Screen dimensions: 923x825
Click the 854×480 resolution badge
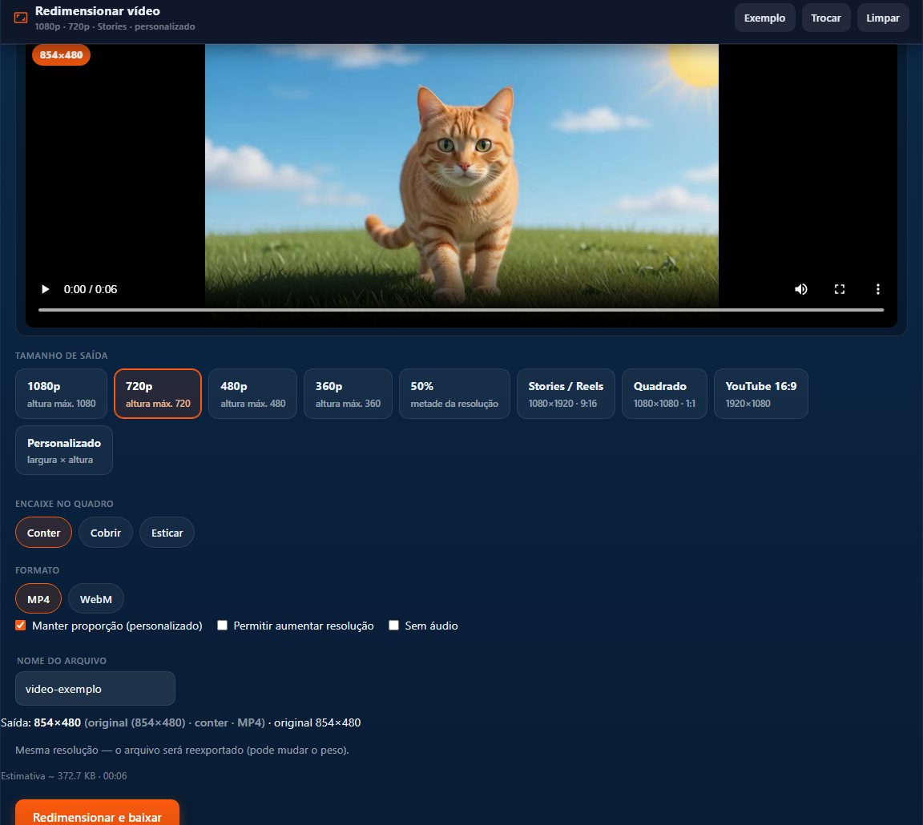[61, 54]
